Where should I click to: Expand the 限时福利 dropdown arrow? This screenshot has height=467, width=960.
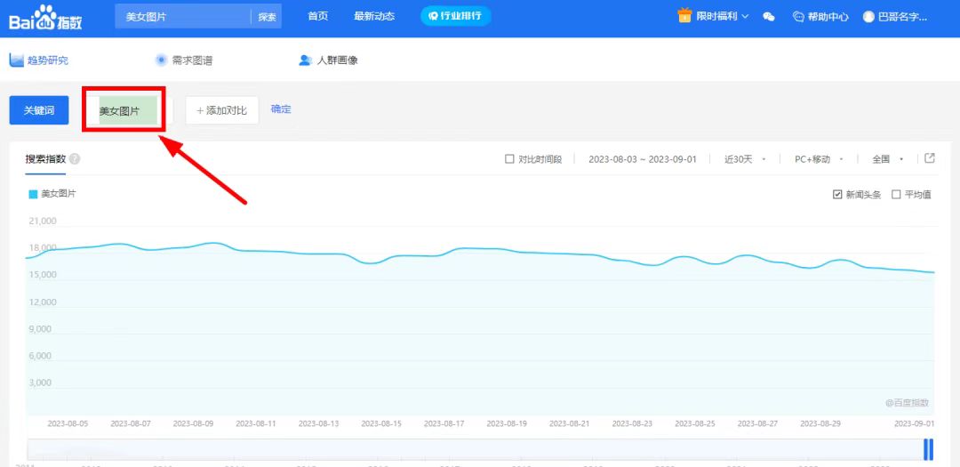[745, 17]
